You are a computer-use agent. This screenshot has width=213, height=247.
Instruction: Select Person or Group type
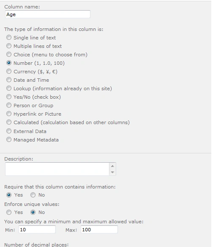coord(9,105)
